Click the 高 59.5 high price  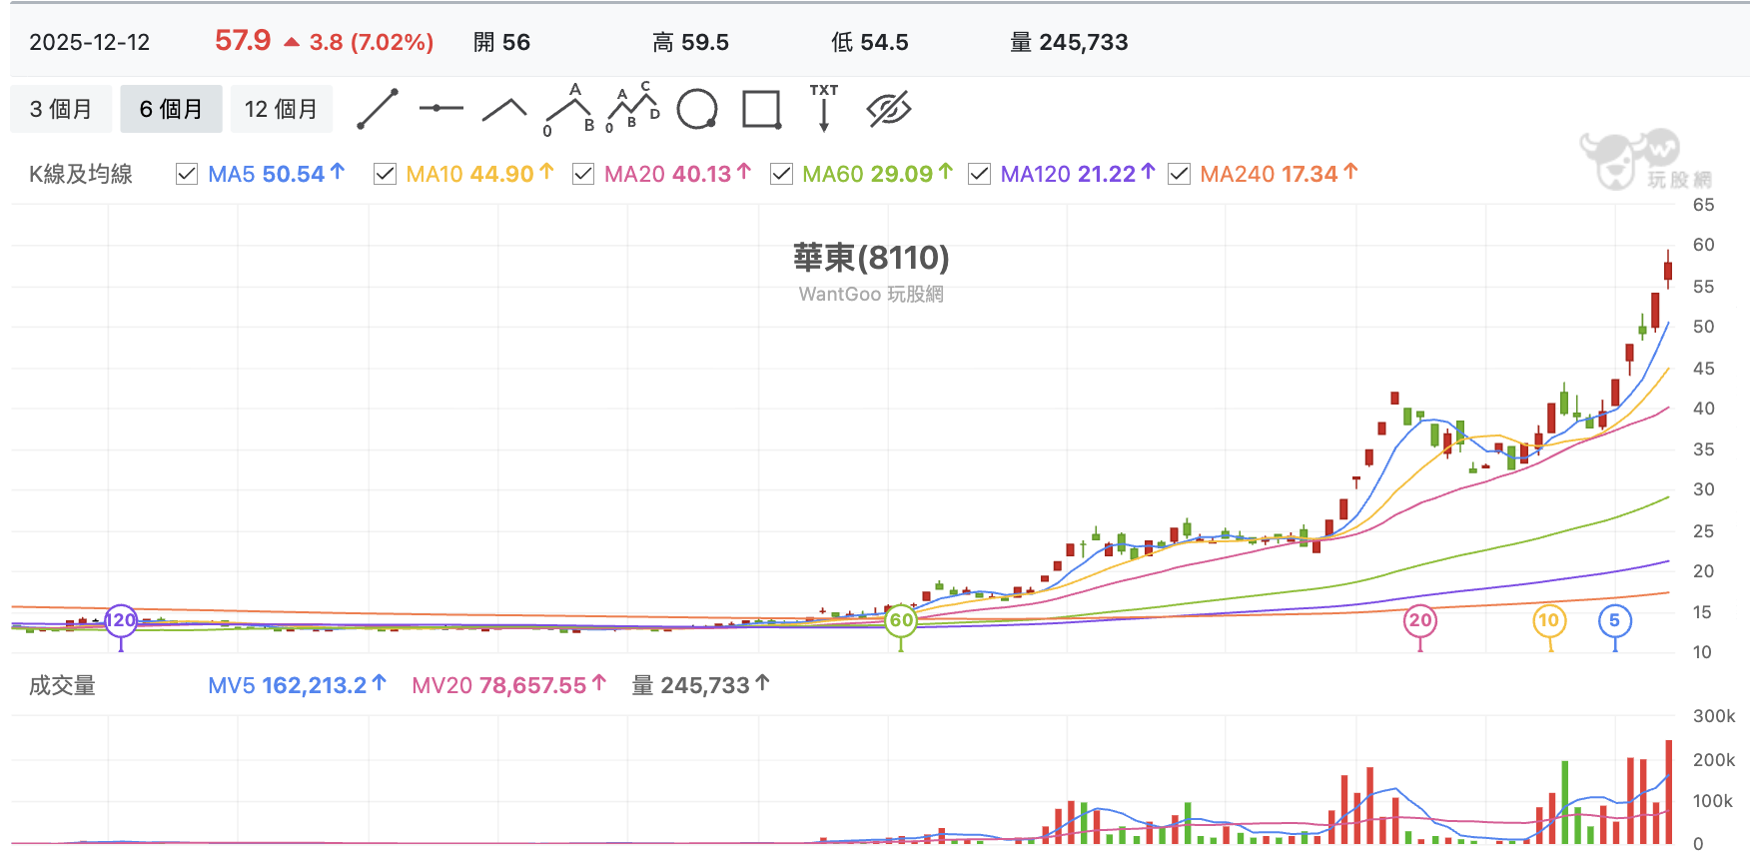pyautogui.click(x=690, y=42)
